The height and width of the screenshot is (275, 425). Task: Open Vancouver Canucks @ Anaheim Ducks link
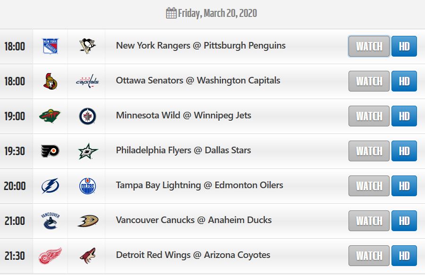pyautogui.click(x=194, y=220)
